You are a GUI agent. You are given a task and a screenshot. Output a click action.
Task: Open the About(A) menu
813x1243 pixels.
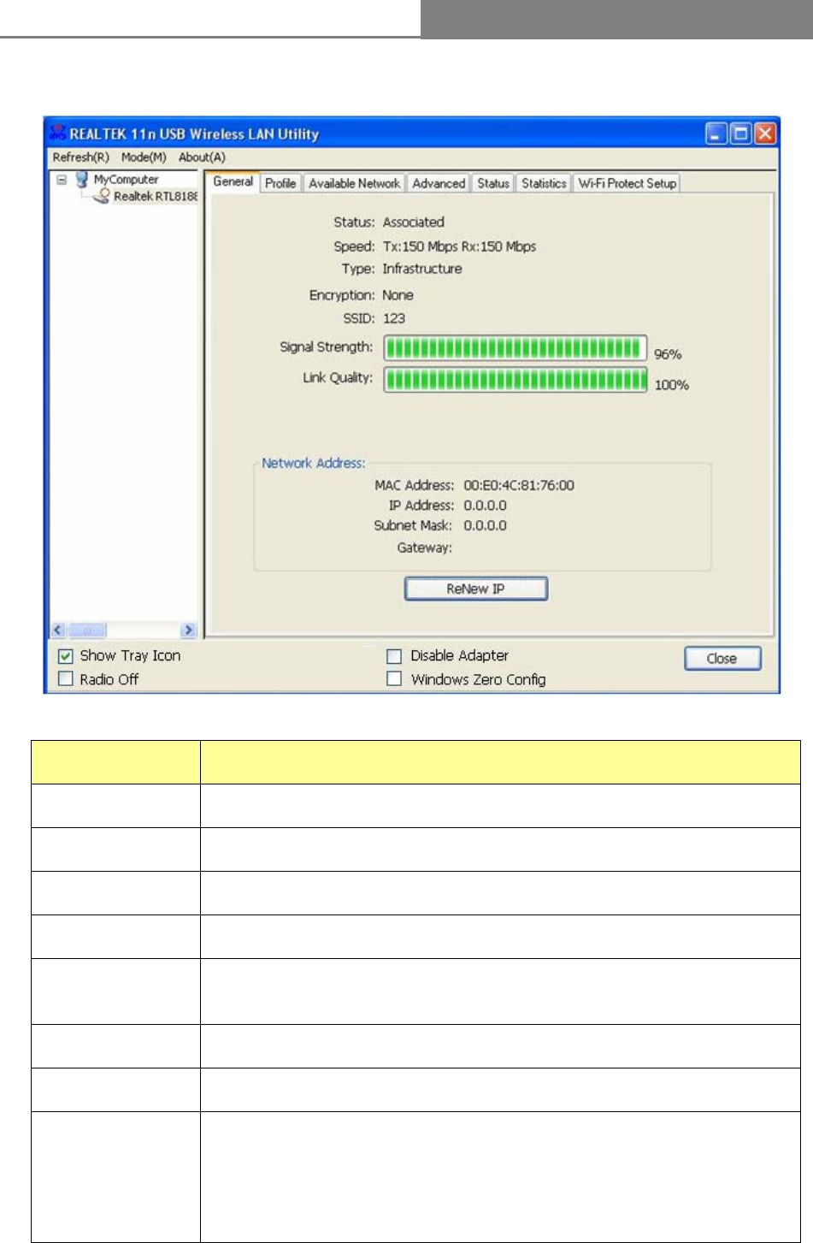(x=202, y=157)
